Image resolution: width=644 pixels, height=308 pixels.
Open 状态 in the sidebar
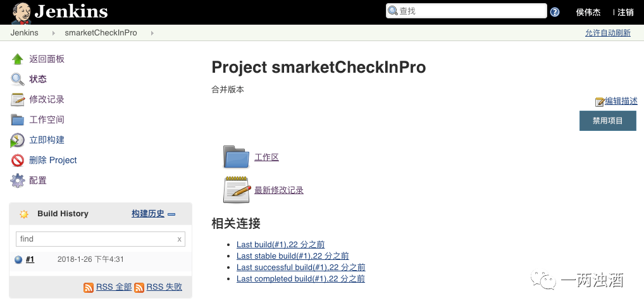pos(38,79)
